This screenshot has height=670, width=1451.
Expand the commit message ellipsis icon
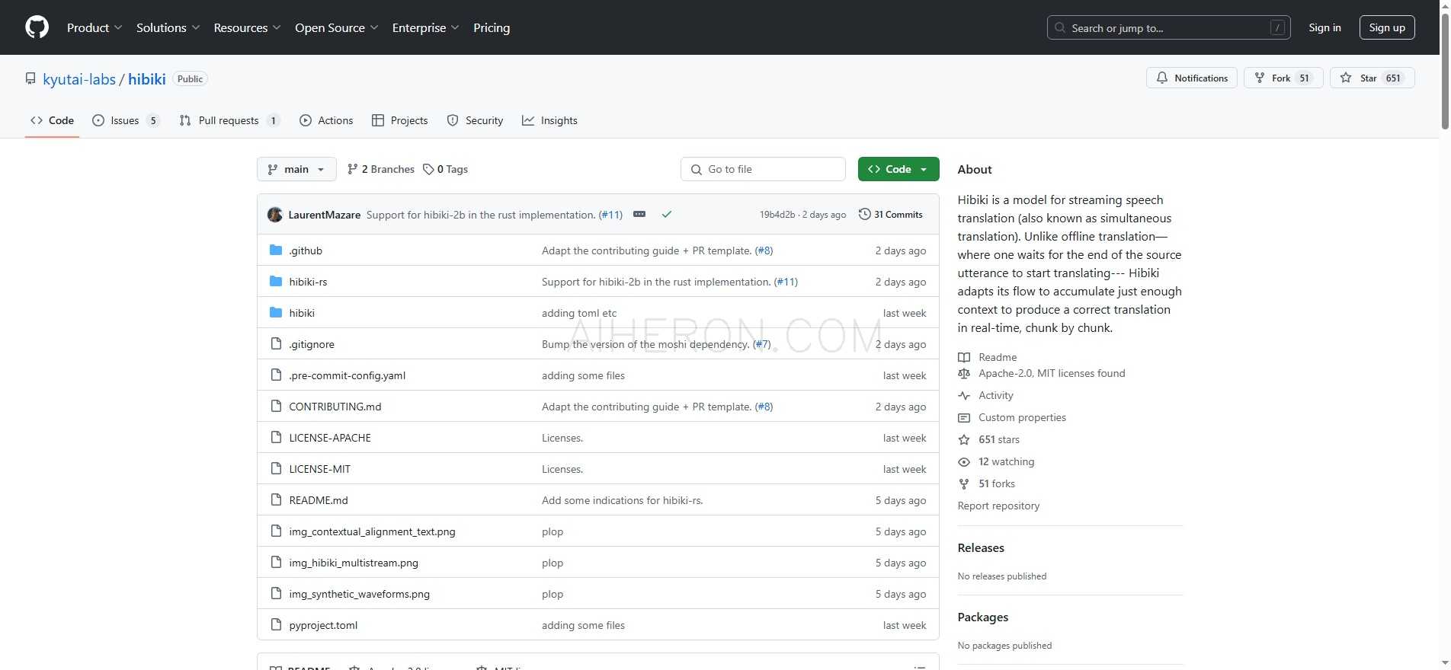pyautogui.click(x=639, y=215)
